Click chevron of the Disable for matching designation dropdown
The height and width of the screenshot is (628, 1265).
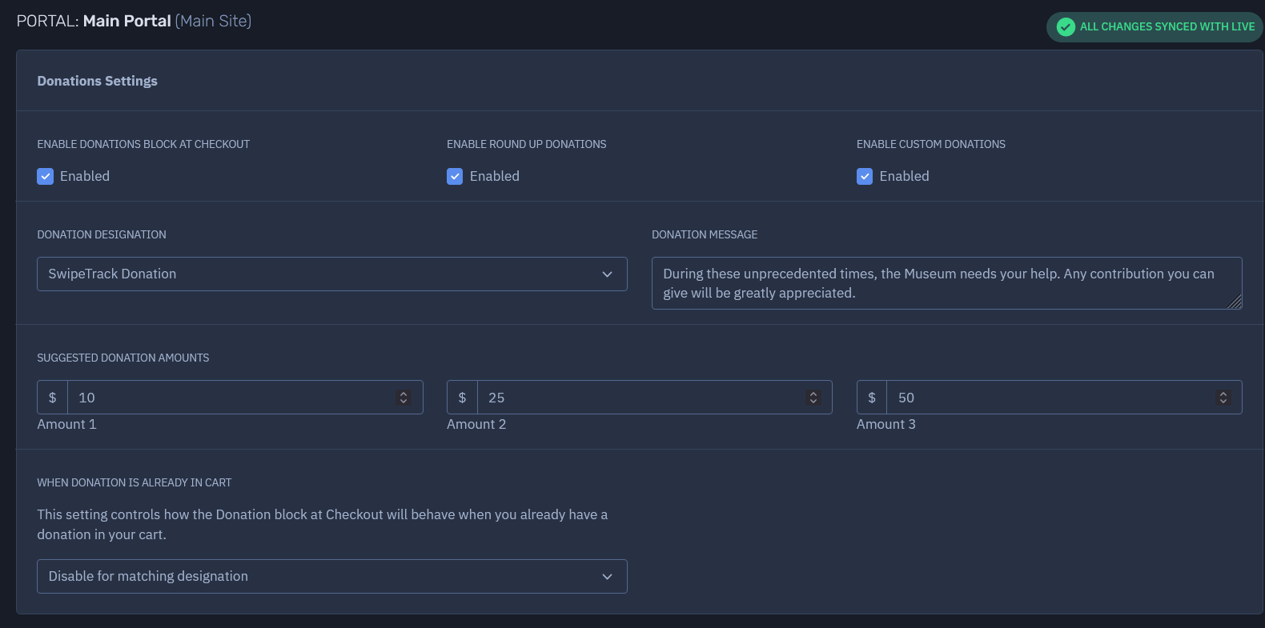(x=608, y=577)
